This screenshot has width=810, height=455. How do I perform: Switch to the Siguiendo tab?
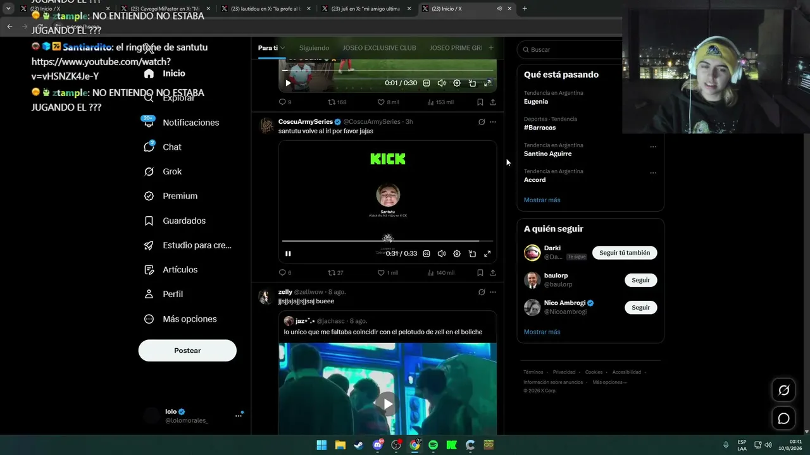[x=314, y=48]
